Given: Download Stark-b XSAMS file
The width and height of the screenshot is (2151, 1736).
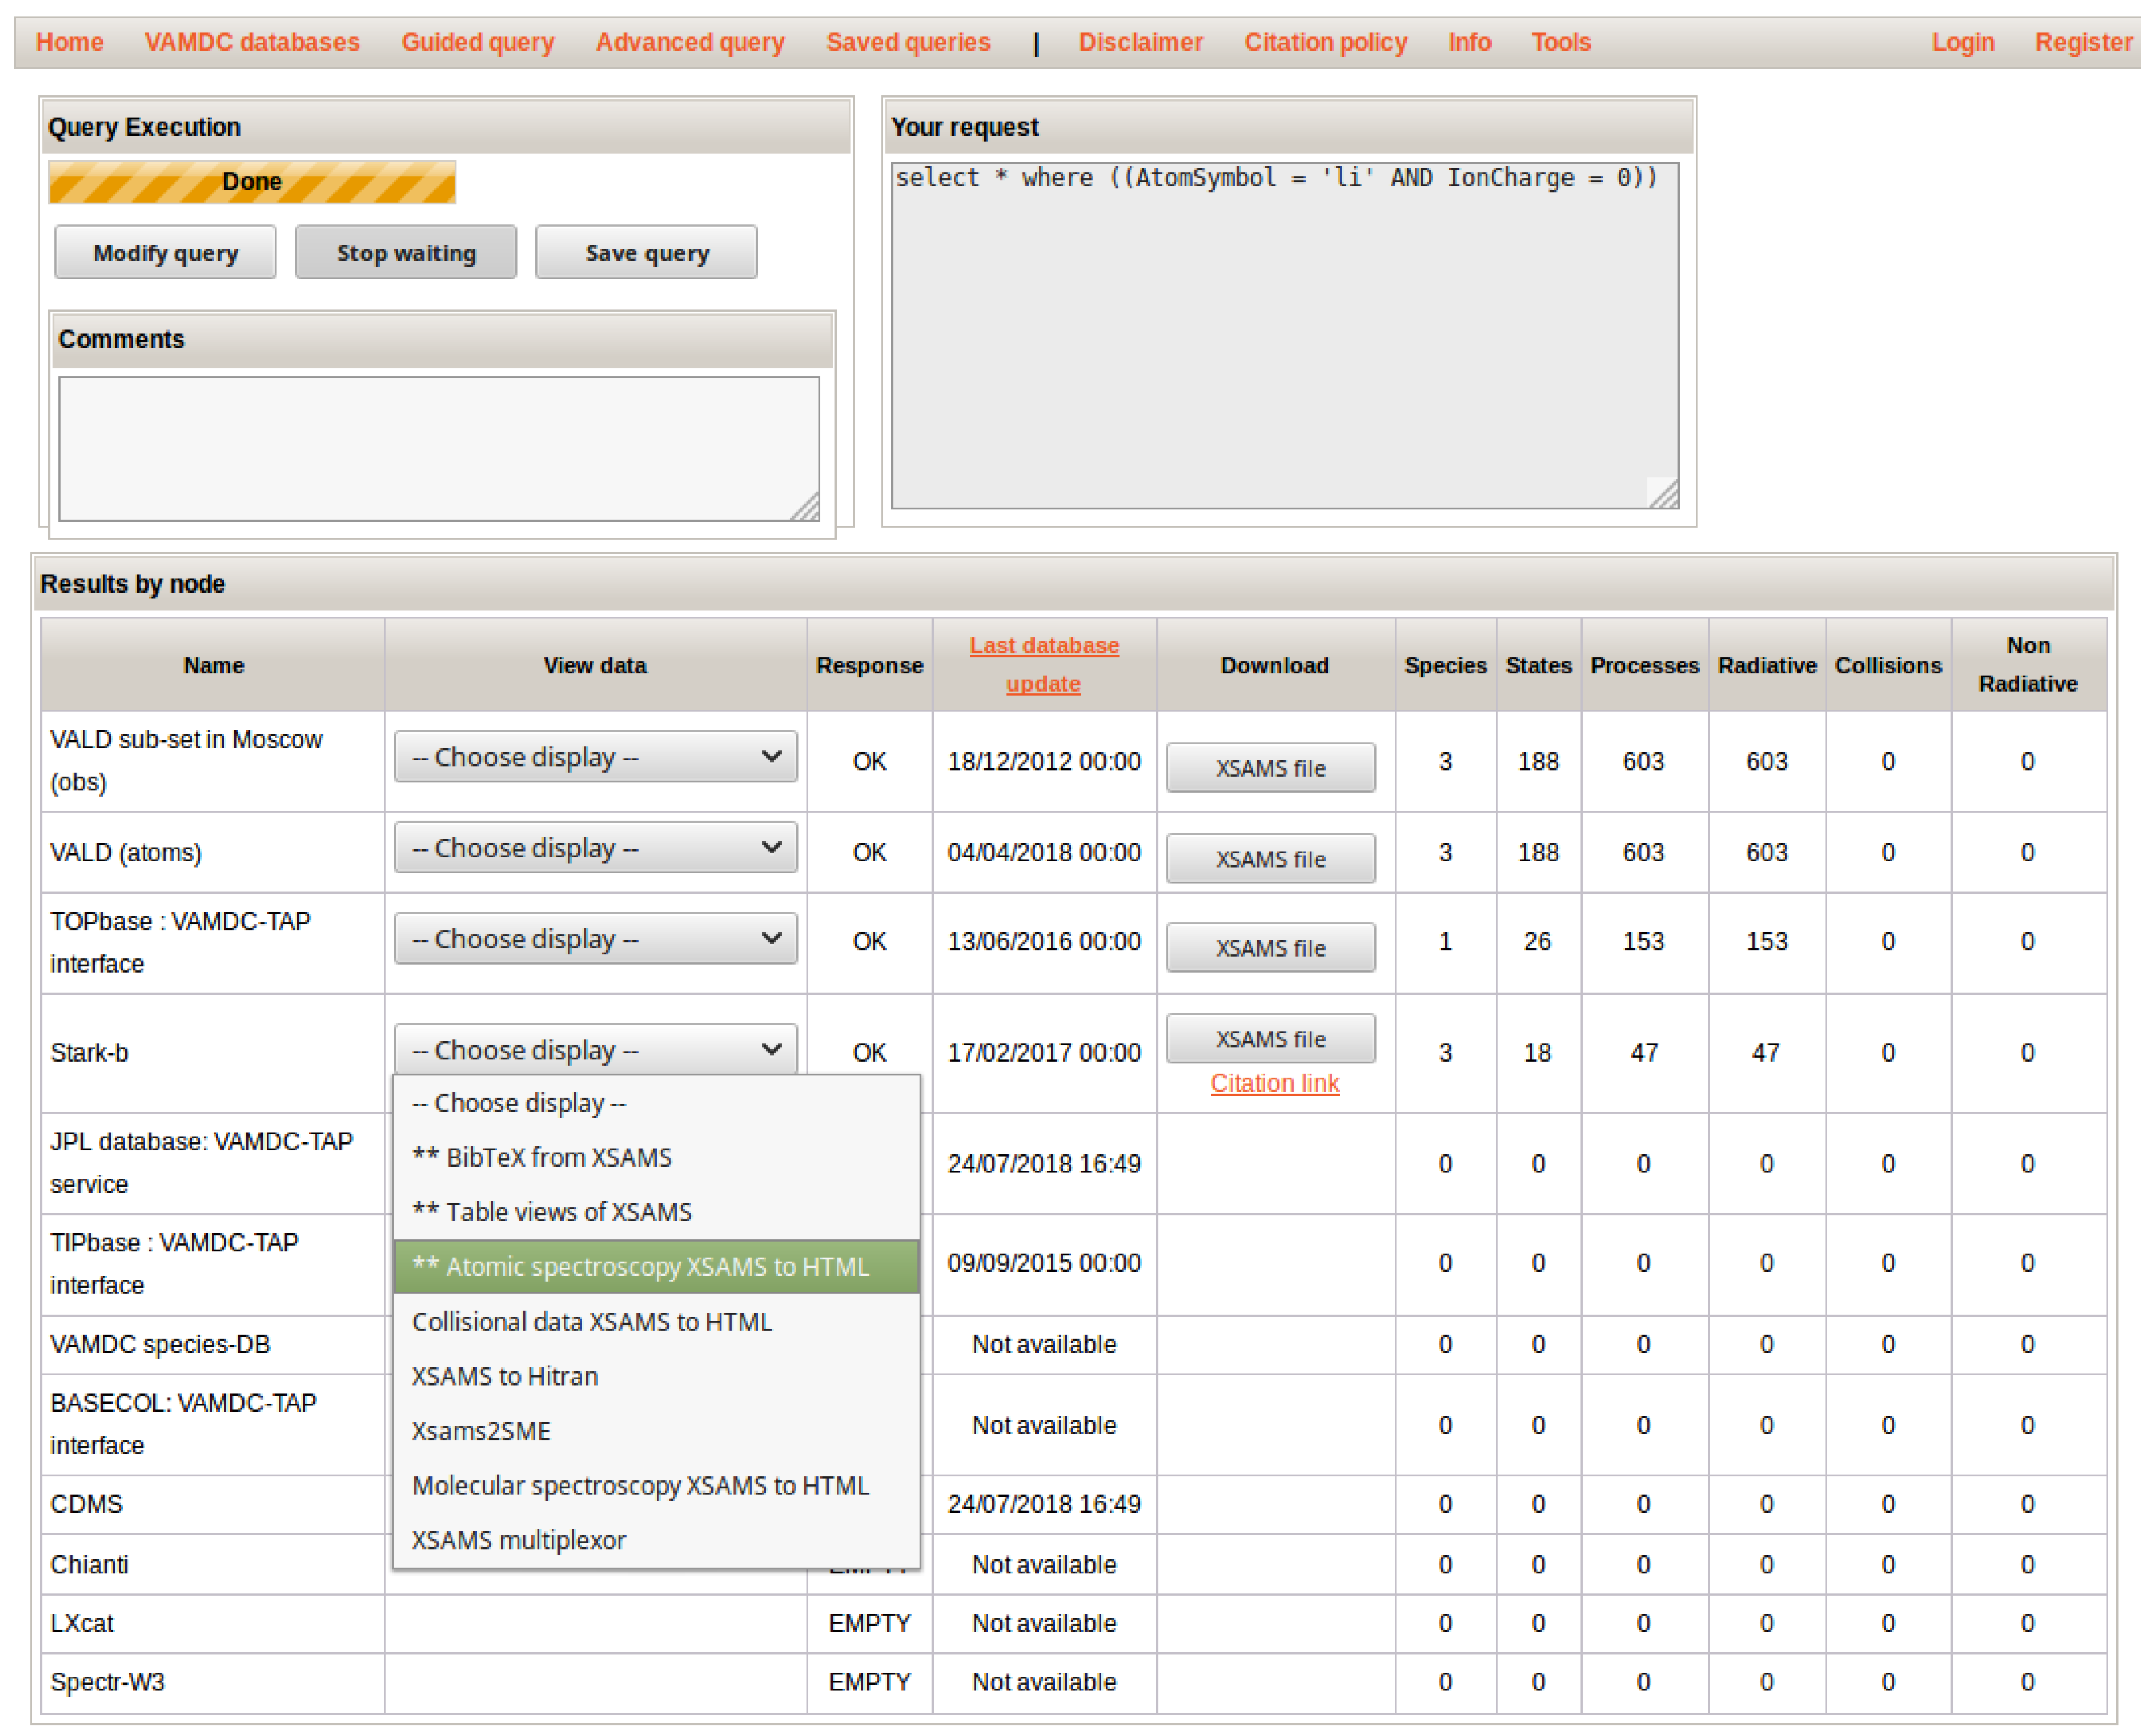Looking at the screenshot, I should pyautogui.click(x=1270, y=1039).
